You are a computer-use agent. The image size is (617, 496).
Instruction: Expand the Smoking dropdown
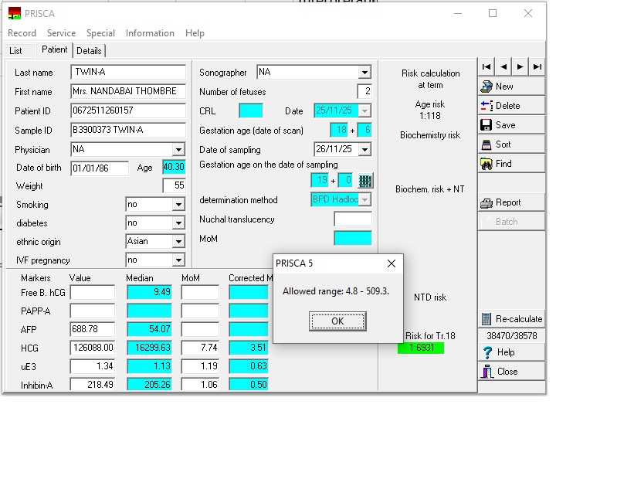[x=178, y=205]
